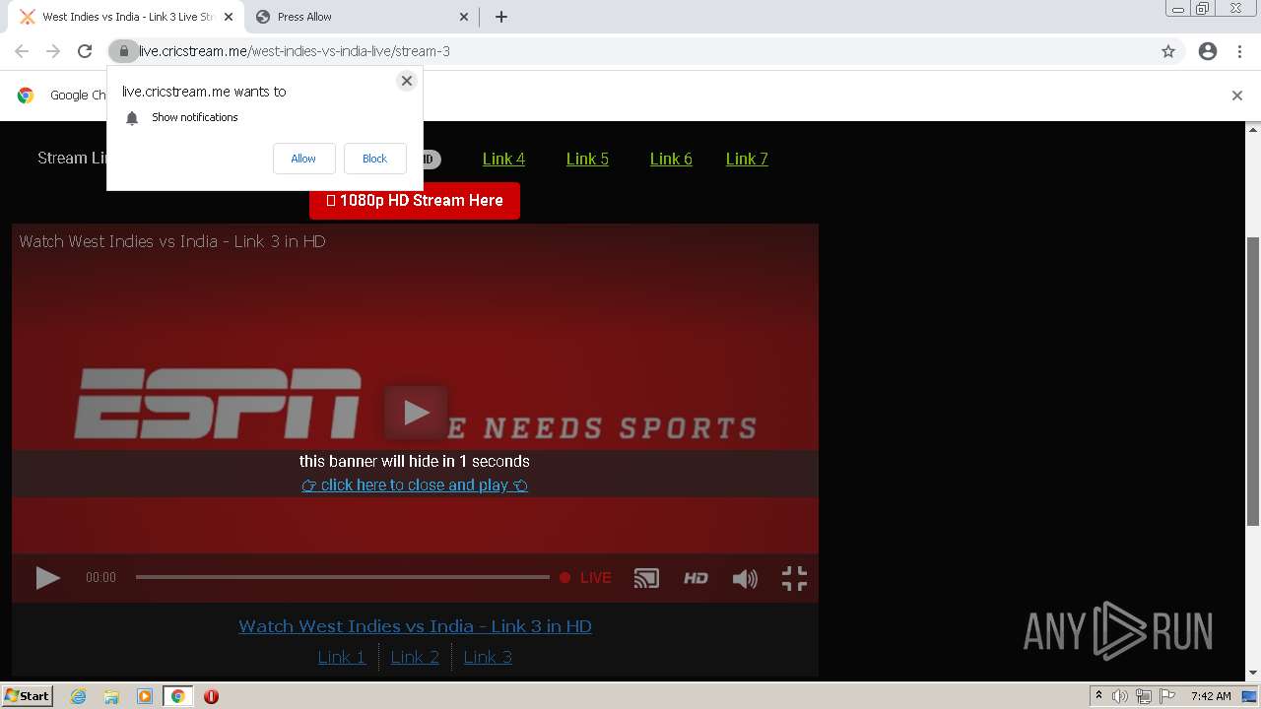Viewport: 1261px width, 709px height.
Task: Open bottom Link 3
Action: click(x=488, y=657)
